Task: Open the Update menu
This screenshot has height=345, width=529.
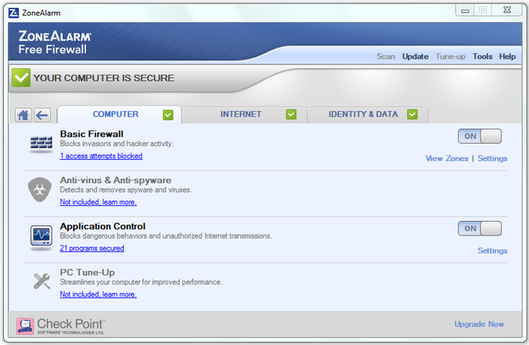Action: click(415, 56)
